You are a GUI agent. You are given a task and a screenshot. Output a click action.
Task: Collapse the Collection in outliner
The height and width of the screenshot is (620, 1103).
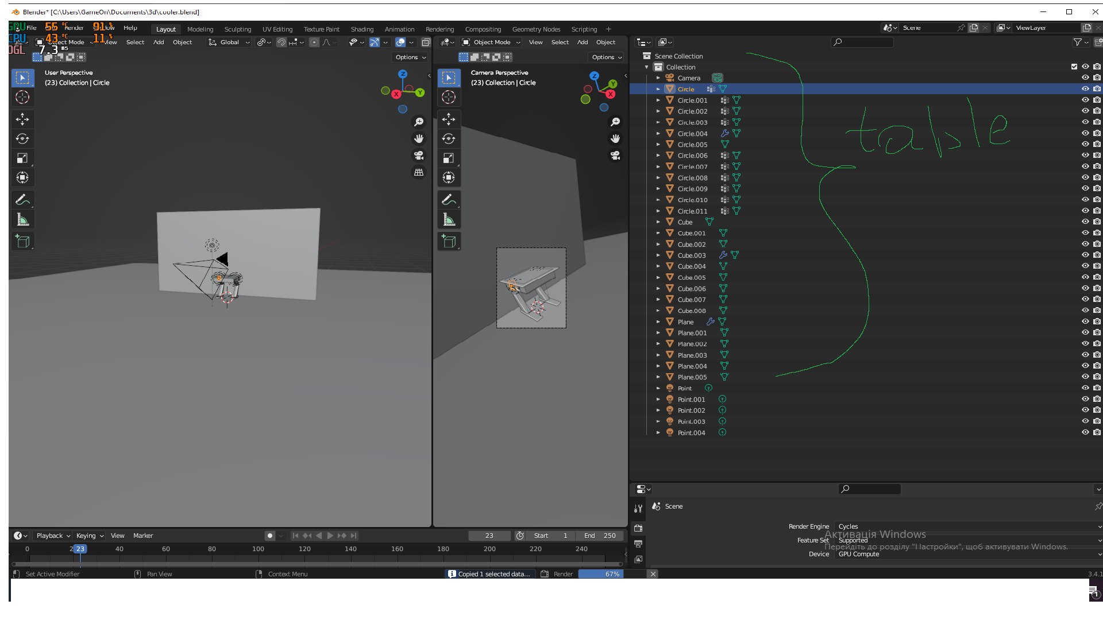click(647, 67)
